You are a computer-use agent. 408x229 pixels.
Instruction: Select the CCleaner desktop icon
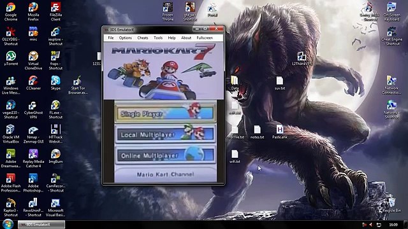[x=33, y=83]
